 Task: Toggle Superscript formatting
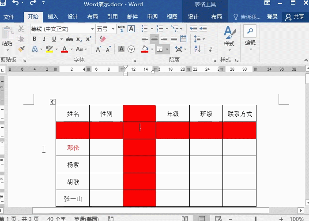coord(89,39)
